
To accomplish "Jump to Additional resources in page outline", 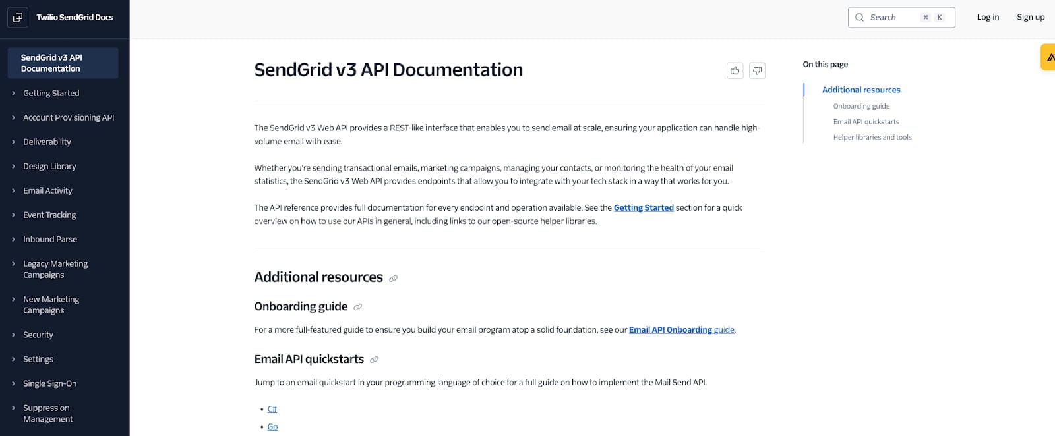I will click(860, 90).
